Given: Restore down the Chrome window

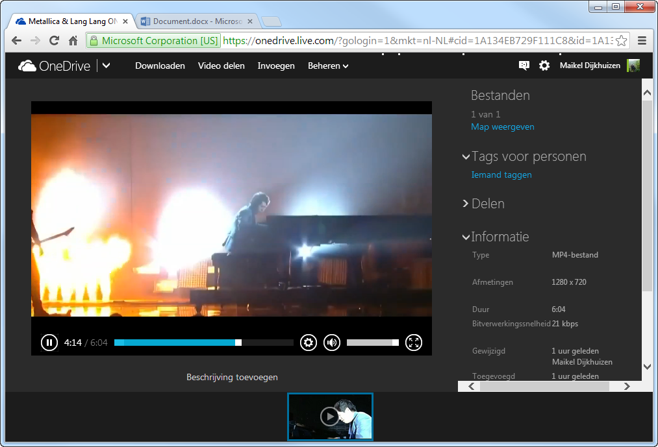Looking at the screenshot, I should coord(616,6).
